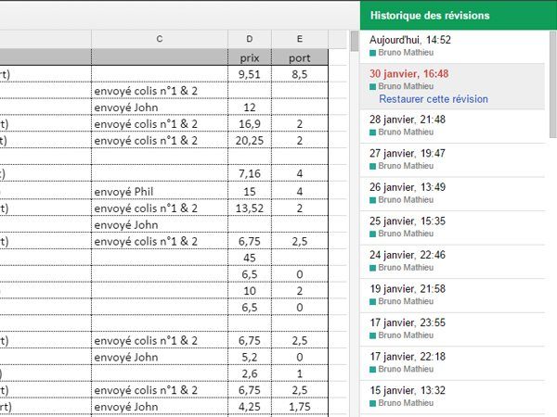Click the teal color square under 30 janvier, 16:48

[372, 87]
